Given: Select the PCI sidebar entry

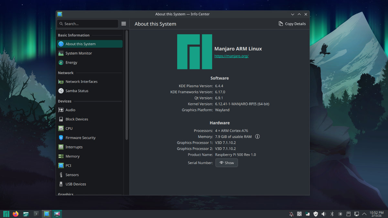Looking at the screenshot, I should coord(90,165).
